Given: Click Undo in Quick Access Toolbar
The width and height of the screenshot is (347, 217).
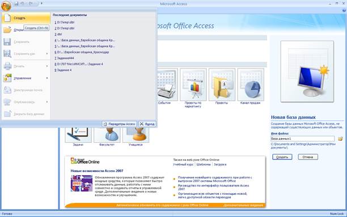Looking at the screenshot, I should (x=22, y=4).
